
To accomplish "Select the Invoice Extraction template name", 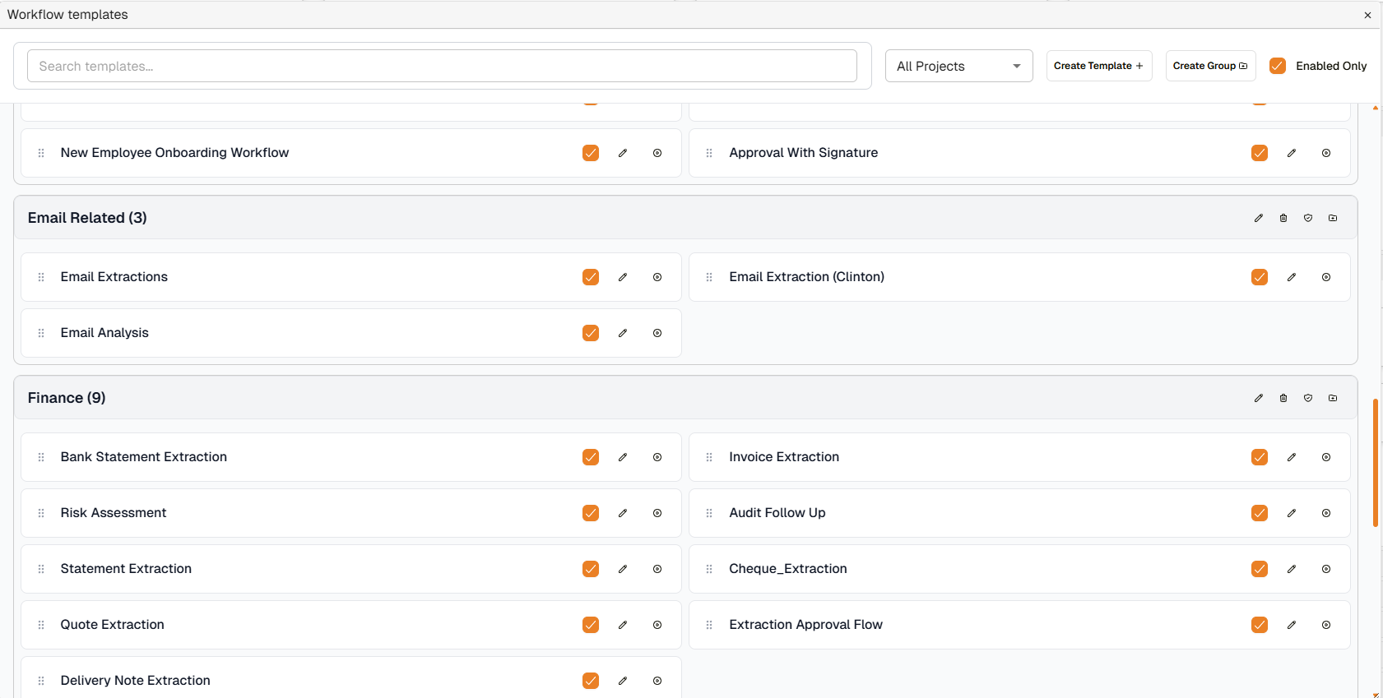I will pyautogui.click(x=784, y=457).
